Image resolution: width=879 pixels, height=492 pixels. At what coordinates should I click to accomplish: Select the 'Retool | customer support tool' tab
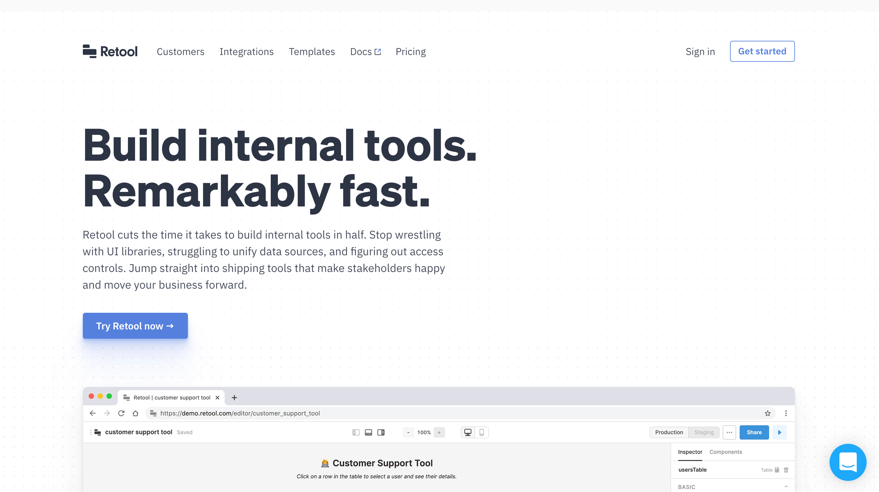(x=171, y=397)
